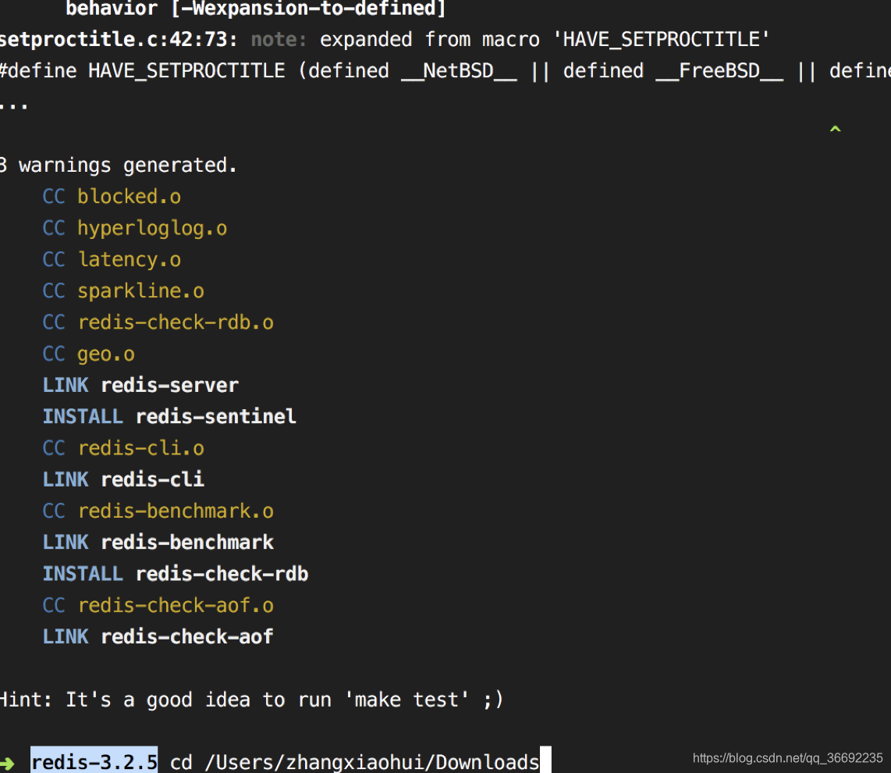Click the 'redis-benchmark.o' filename
This screenshot has height=773, width=891.
pyautogui.click(x=175, y=511)
